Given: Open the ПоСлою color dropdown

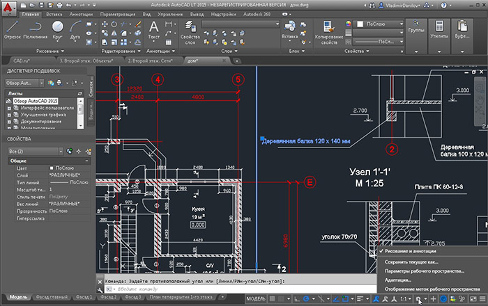Looking at the screenshot, I should point(380,24).
